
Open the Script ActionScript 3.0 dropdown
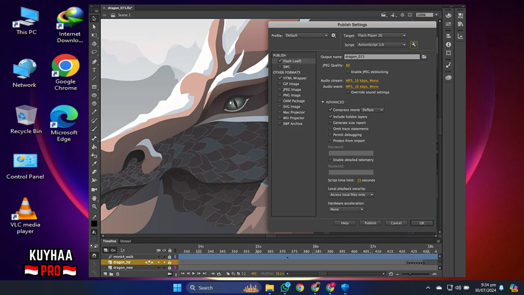pos(381,45)
